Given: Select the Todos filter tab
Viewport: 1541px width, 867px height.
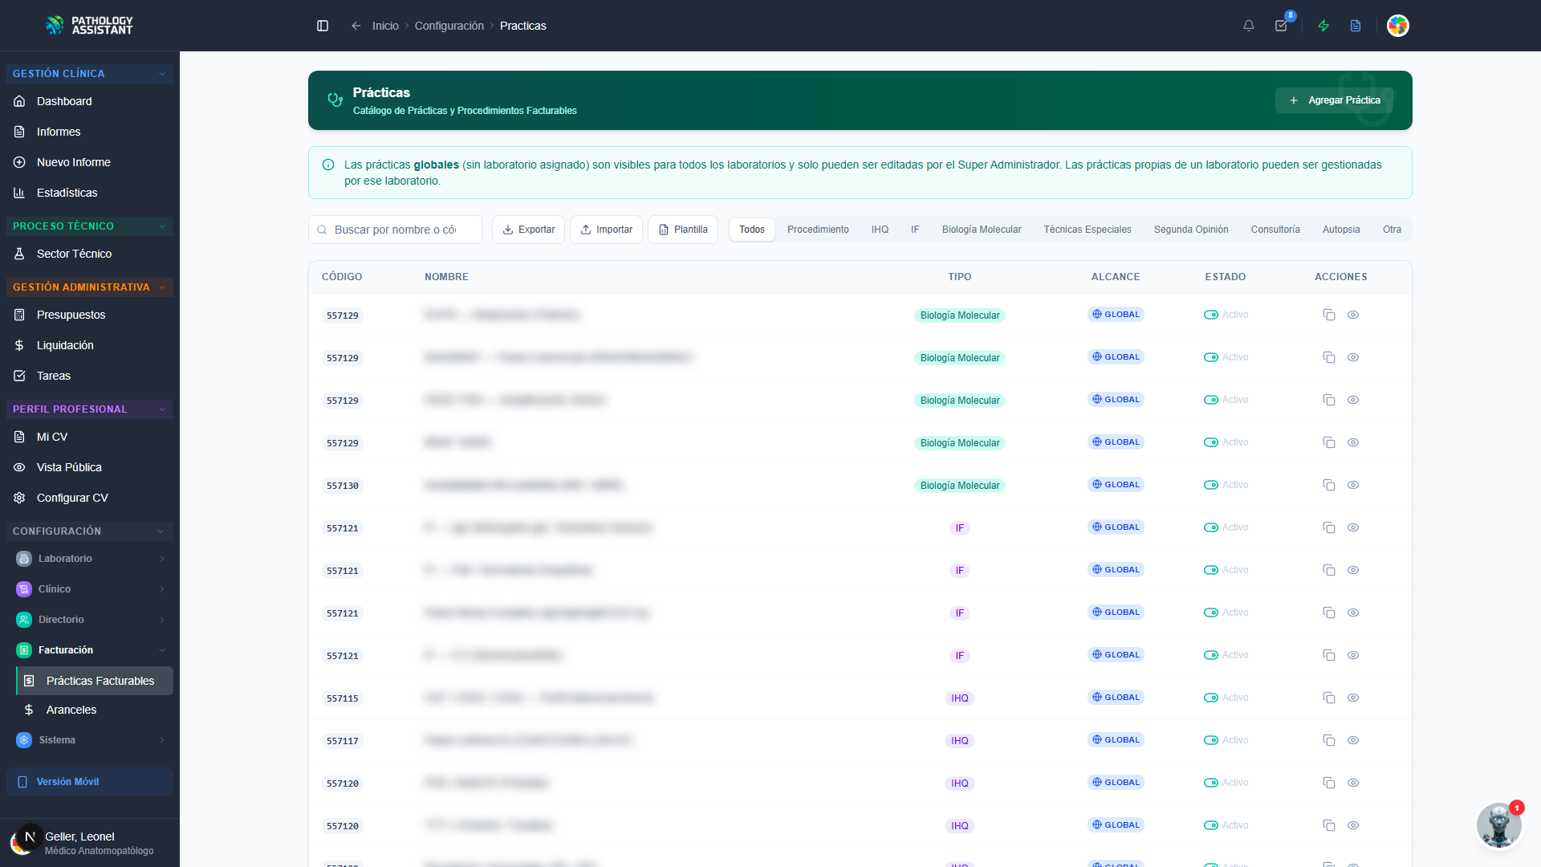Looking at the screenshot, I should coord(752,230).
